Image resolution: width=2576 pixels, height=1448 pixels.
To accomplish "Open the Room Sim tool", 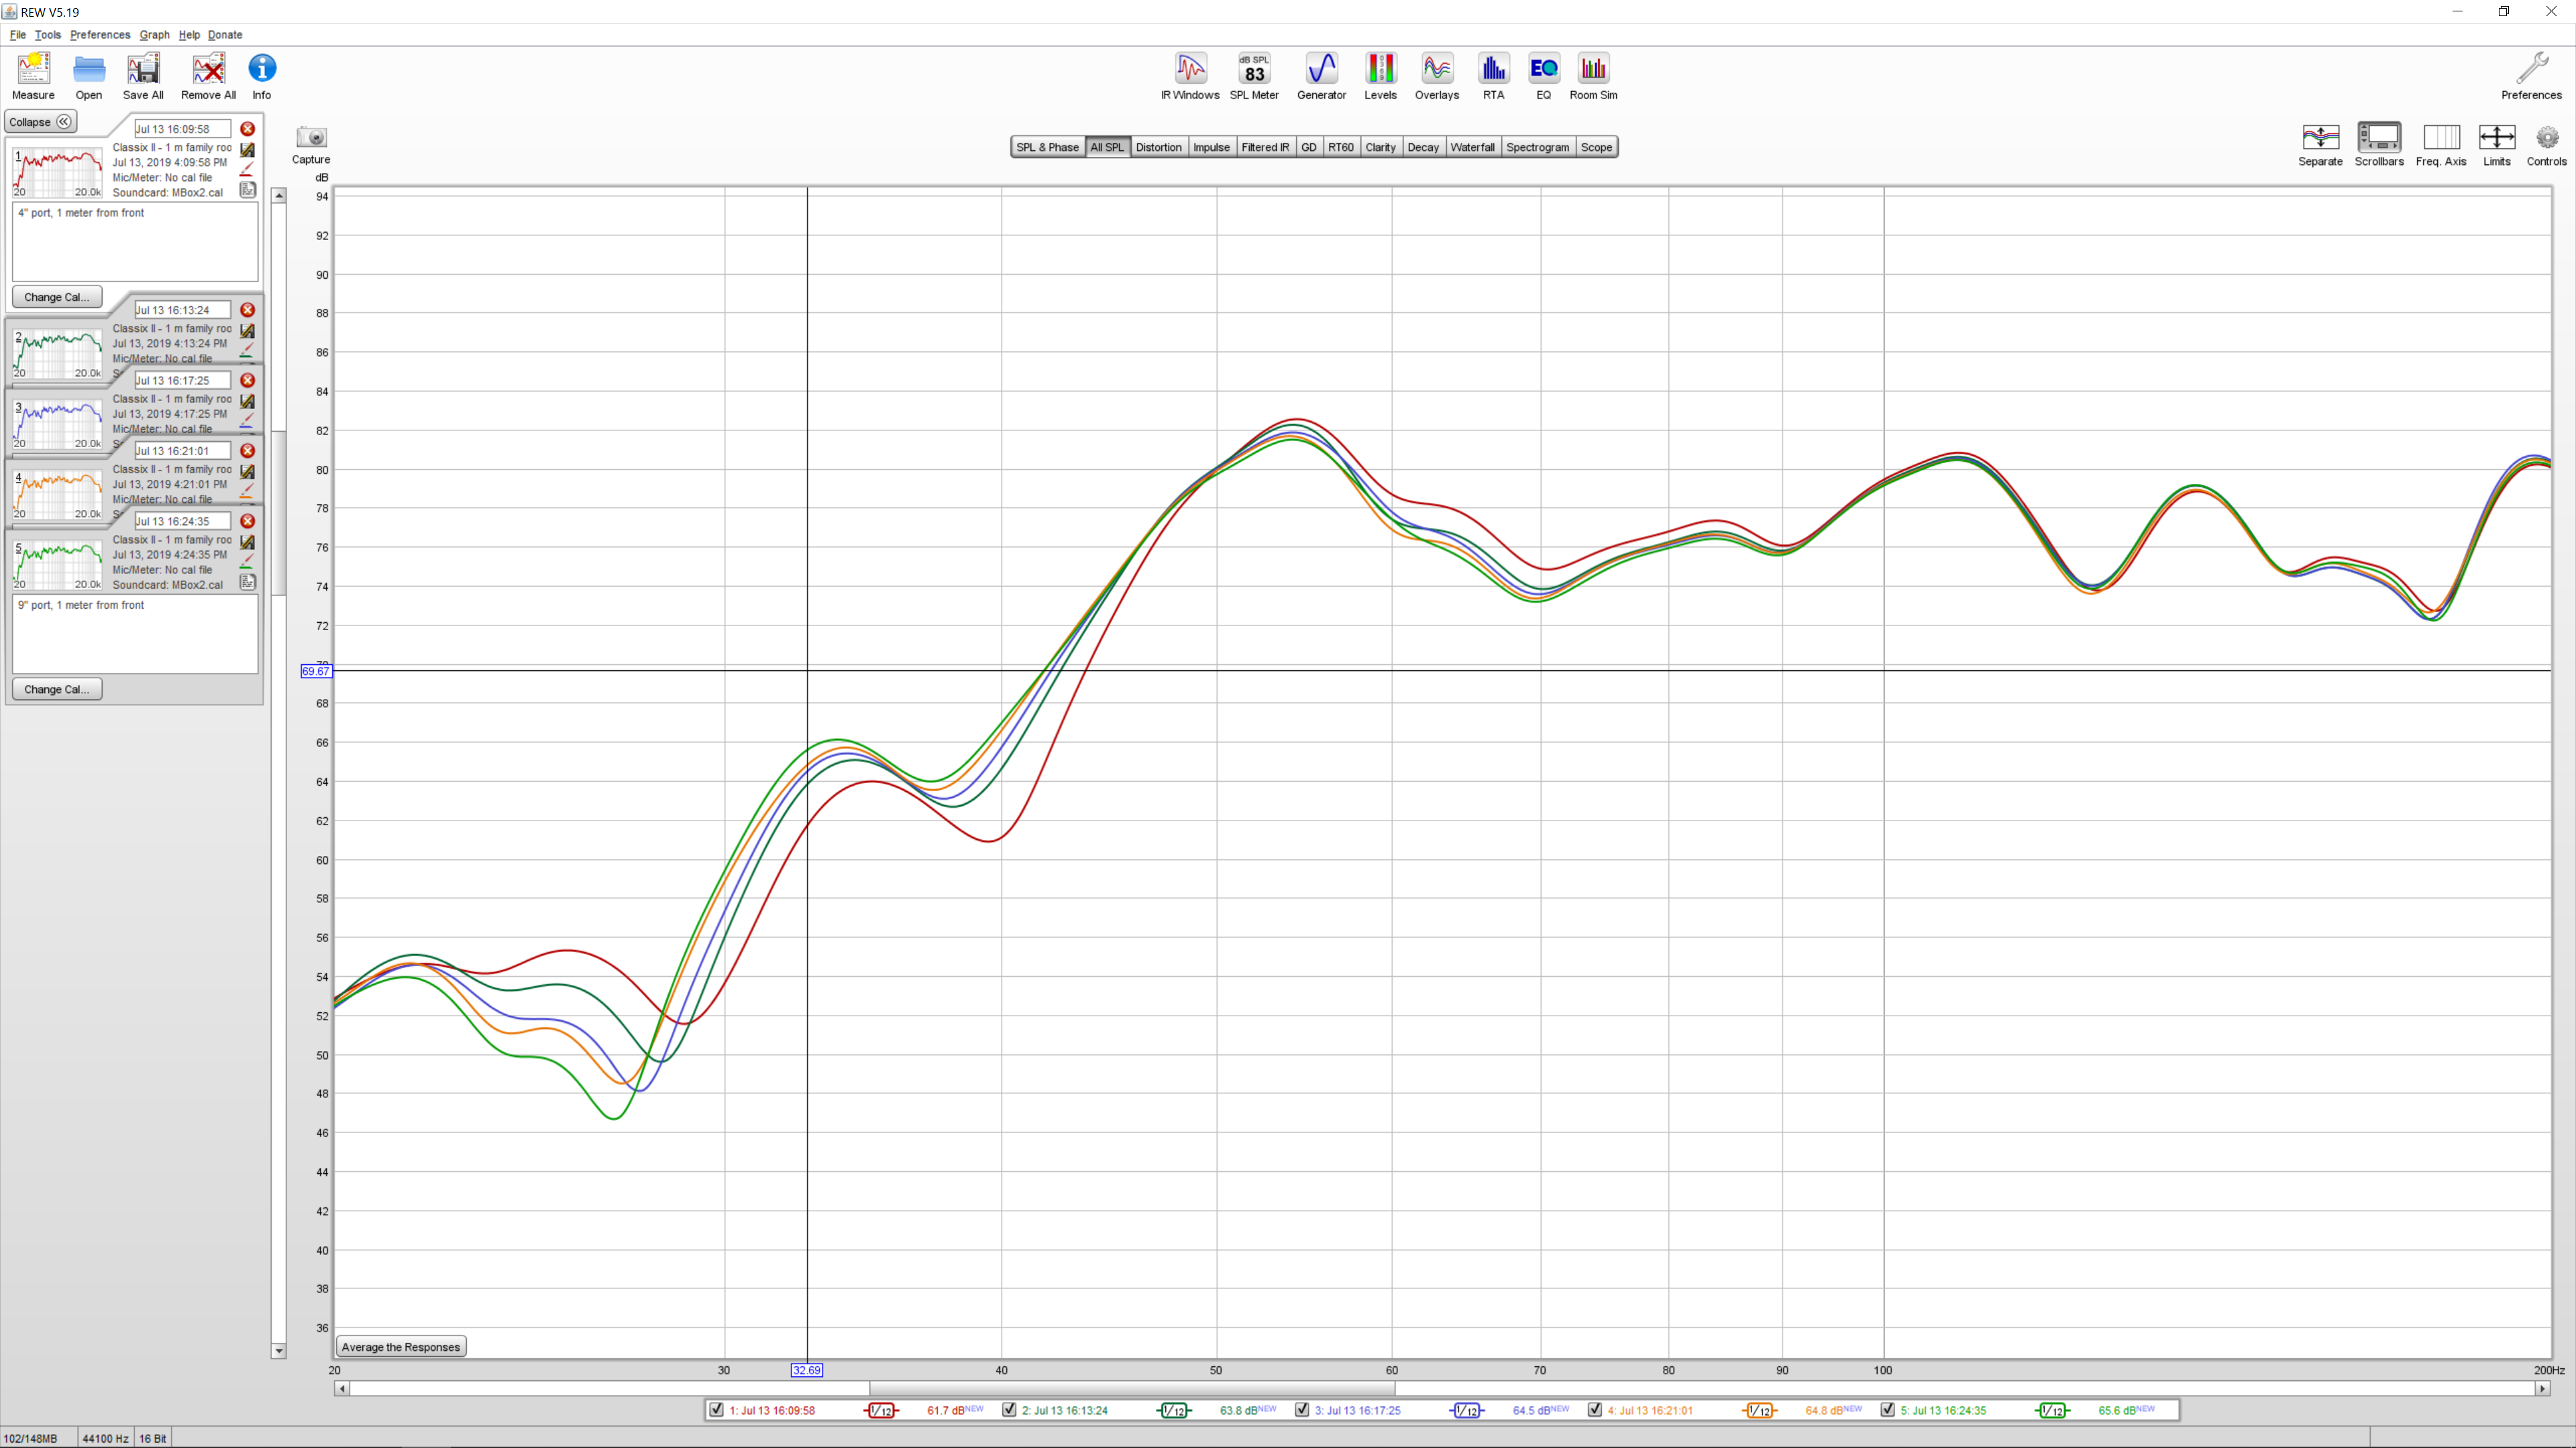I will 1593,76.
